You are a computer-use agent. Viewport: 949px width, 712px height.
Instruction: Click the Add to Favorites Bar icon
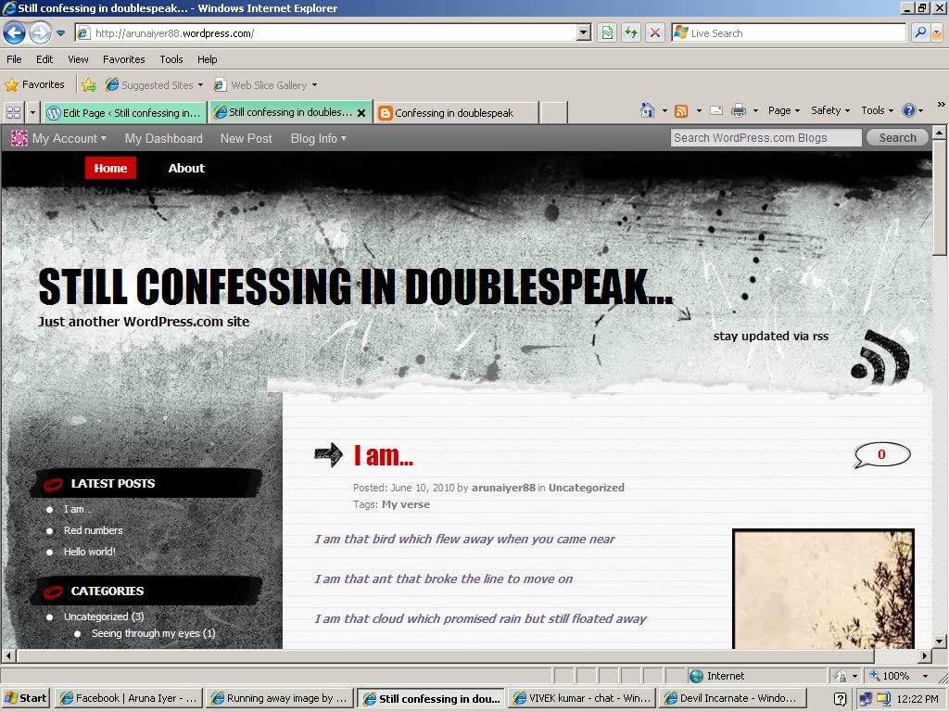point(89,84)
